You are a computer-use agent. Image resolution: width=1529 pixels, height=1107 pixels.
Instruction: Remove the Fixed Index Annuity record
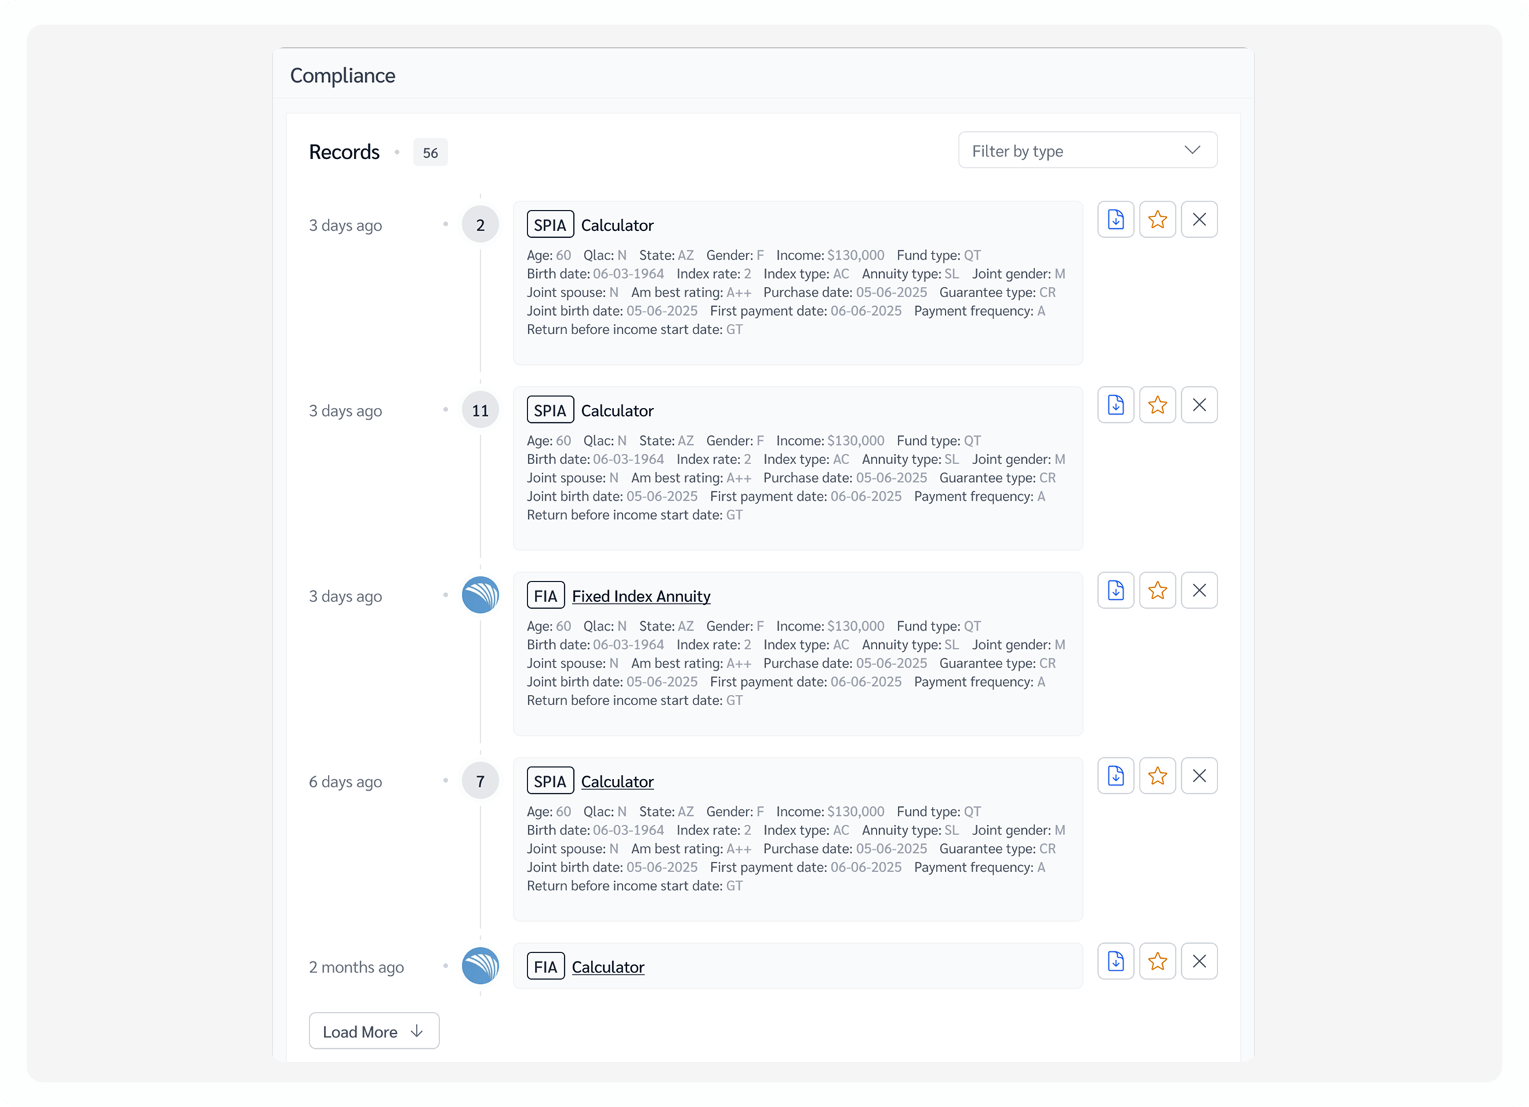coord(1198,590)
